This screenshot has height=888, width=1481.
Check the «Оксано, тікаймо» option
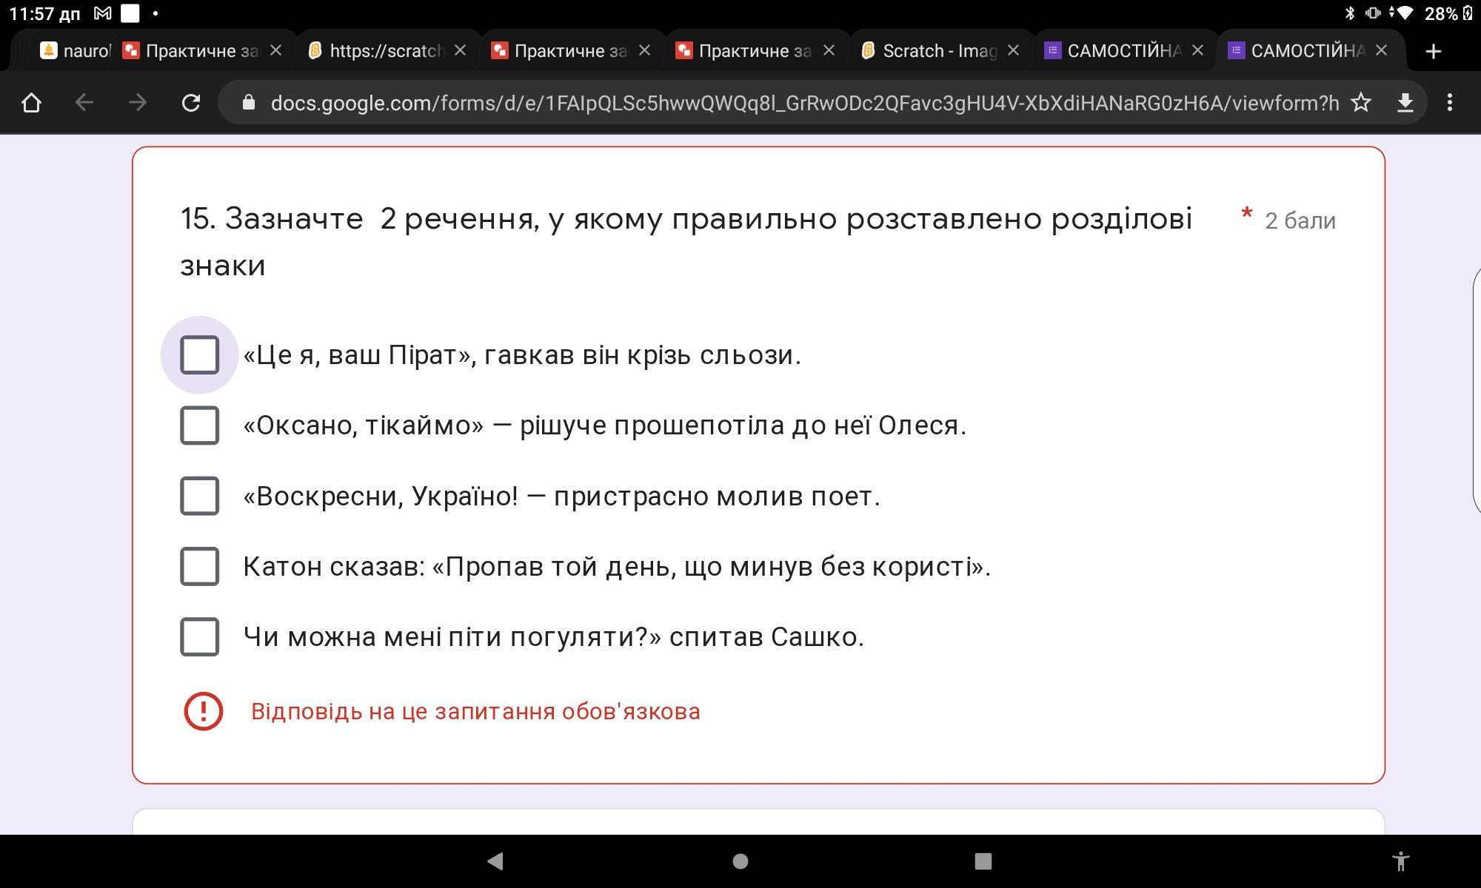200,425
